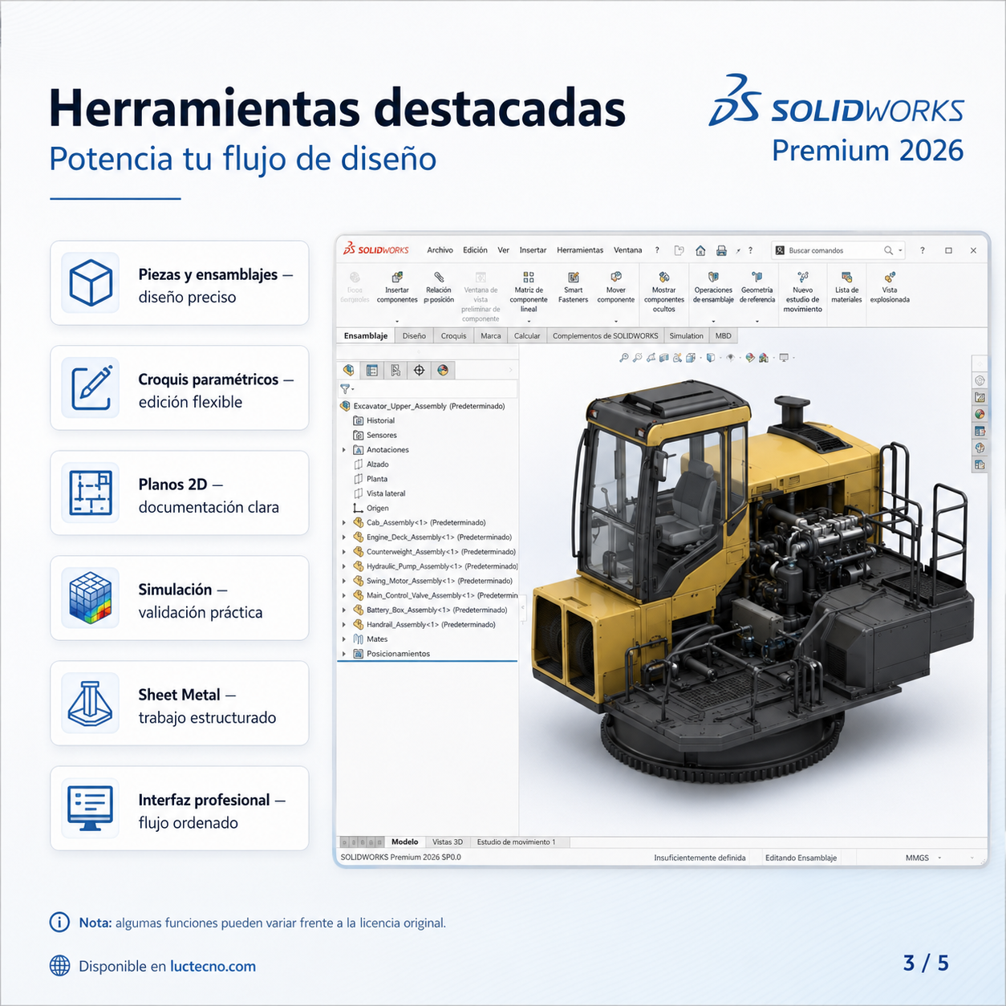Open Ventana menu
The image size is (1006, 1006).
[628, 250]
